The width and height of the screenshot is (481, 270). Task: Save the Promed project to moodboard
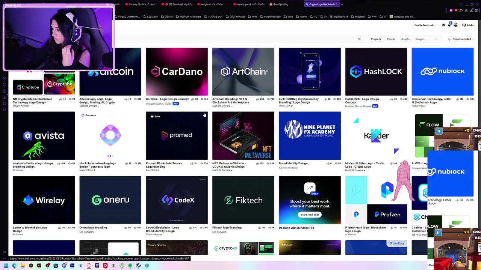pos(155,116)
